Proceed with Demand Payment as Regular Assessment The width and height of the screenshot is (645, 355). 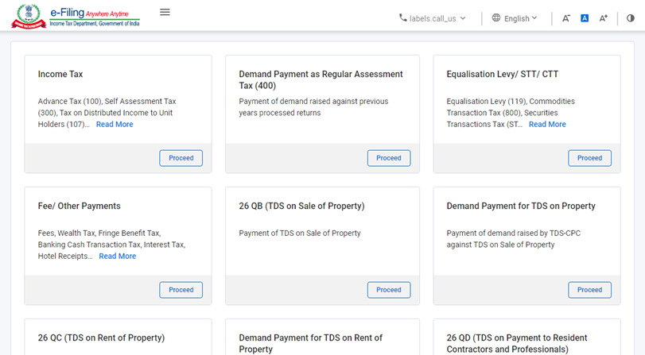[389, 158]
